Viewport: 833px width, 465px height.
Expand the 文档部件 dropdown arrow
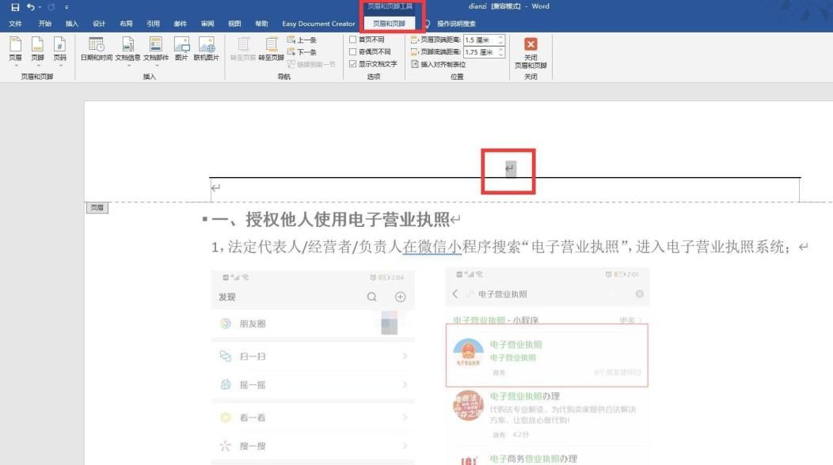pos(156,66)
